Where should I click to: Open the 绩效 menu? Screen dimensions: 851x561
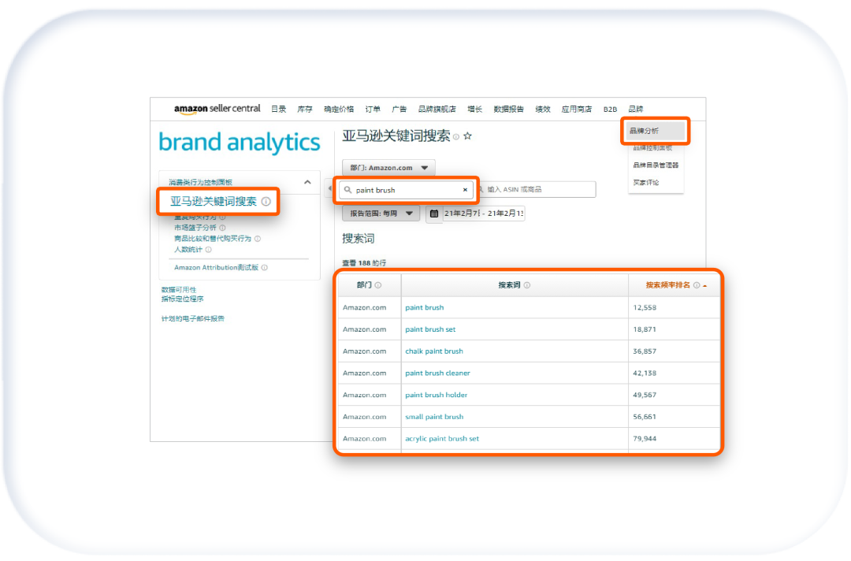[543, 109]
